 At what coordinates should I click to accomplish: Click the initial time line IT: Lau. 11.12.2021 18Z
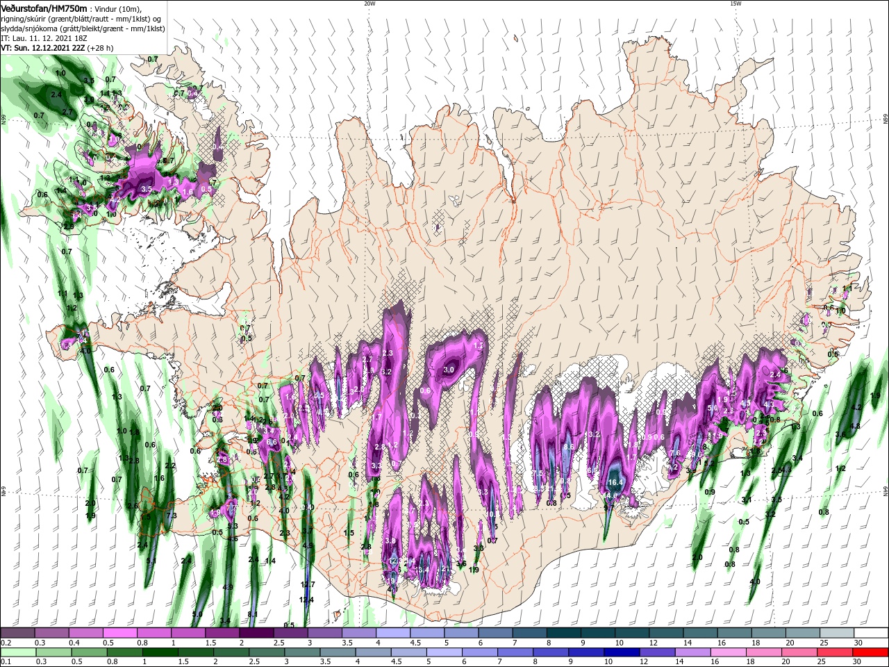click(x=45, y=38)
